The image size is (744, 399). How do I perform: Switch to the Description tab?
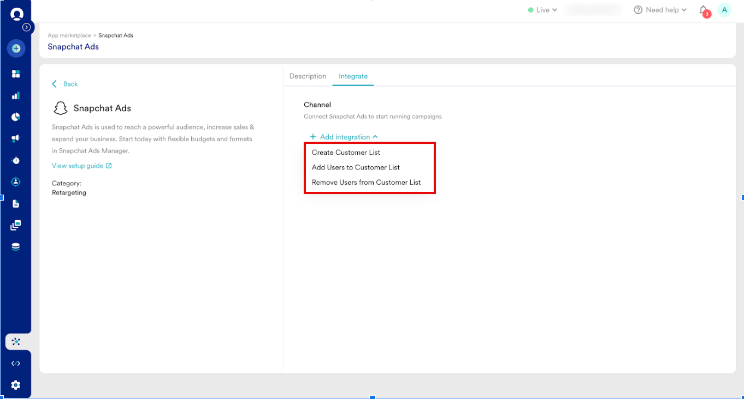(x=308, y=76)
